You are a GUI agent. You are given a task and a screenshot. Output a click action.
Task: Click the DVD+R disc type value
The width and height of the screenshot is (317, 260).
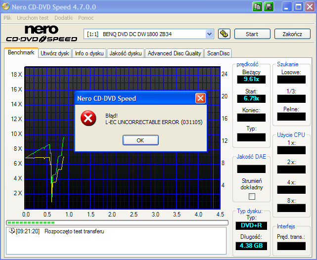[x=251, y=225]
